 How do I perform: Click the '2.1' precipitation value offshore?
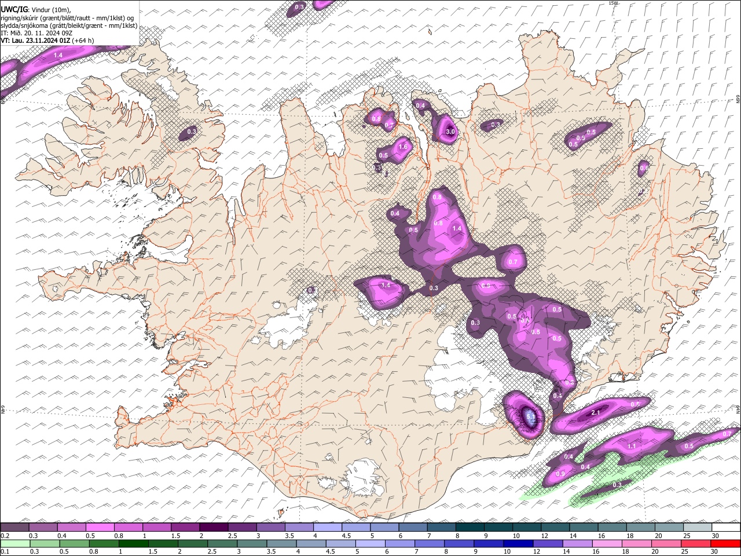596,413
